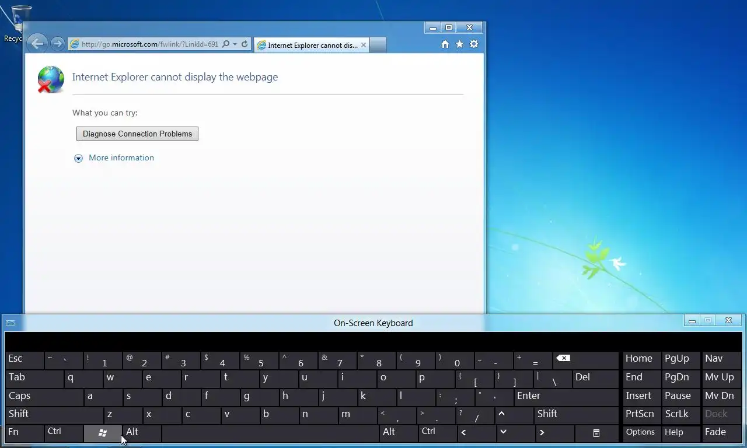Toggle the right Ctrl key
The width and height of the screenshot is (747, 448).
pos(438,433)
